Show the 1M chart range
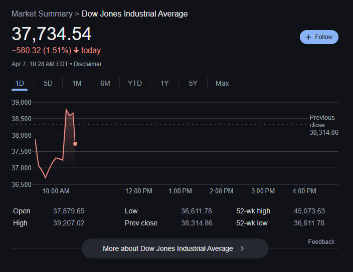 pyautogui.click(x=77, y=83)
